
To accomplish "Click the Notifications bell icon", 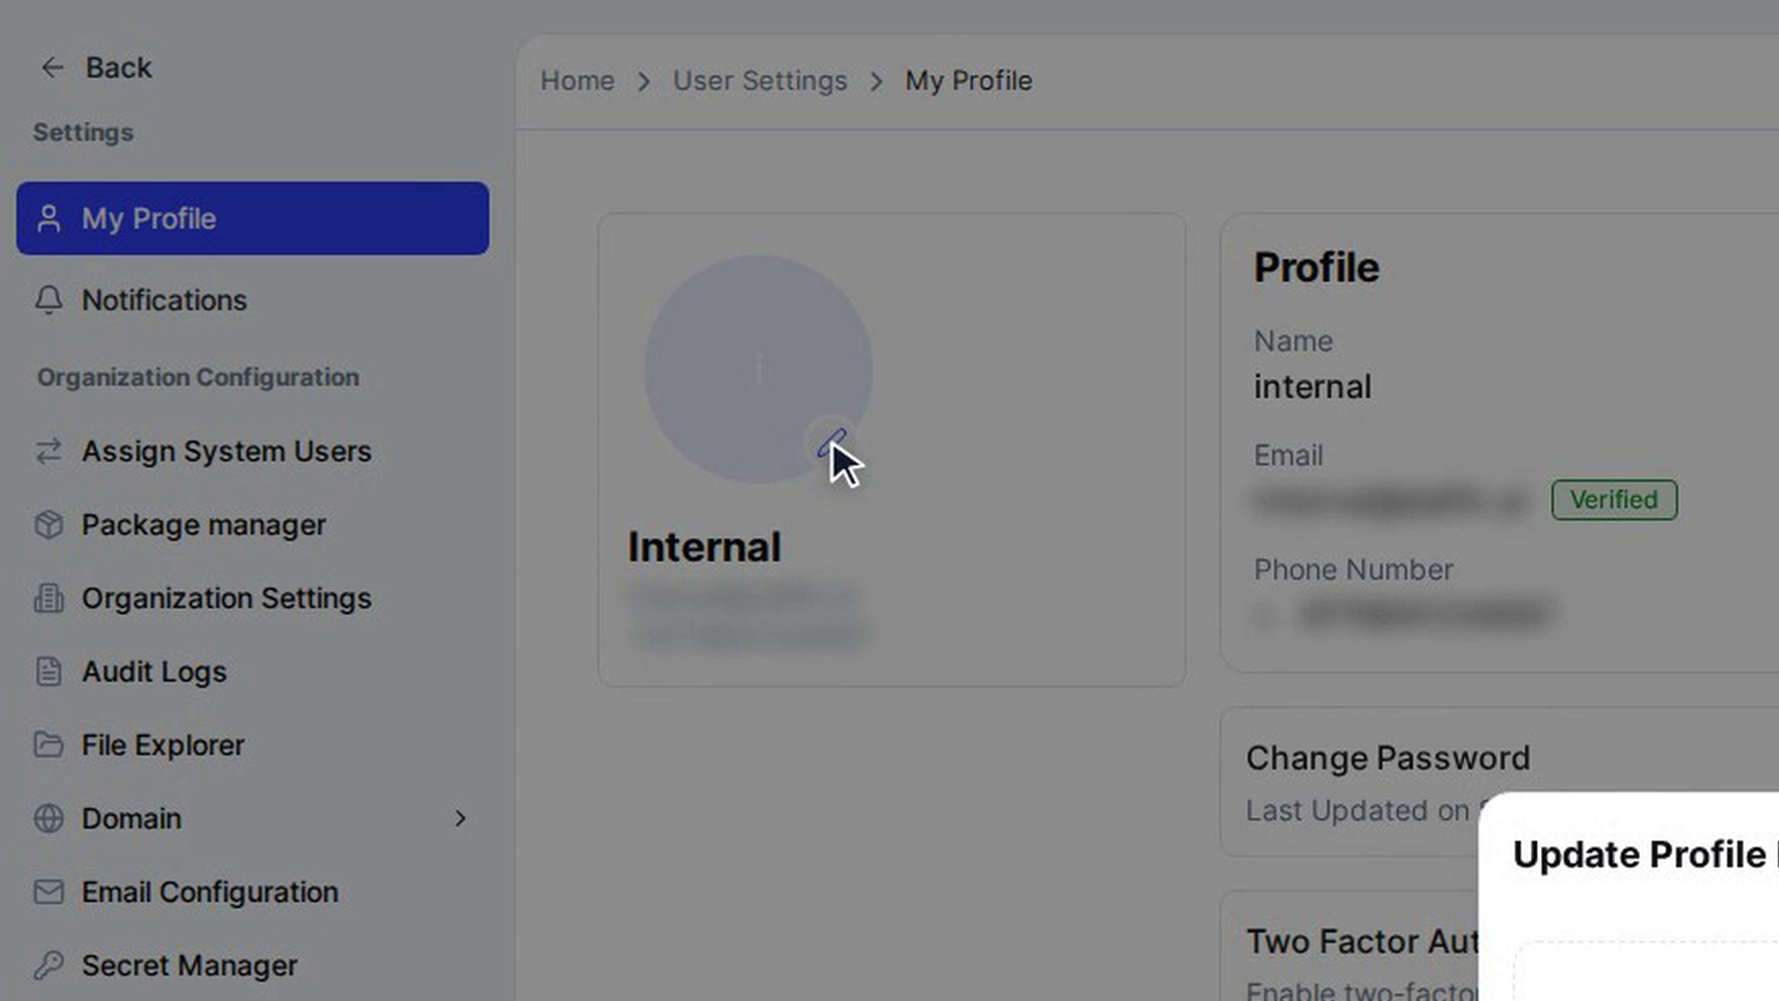I will click(49, 300).
